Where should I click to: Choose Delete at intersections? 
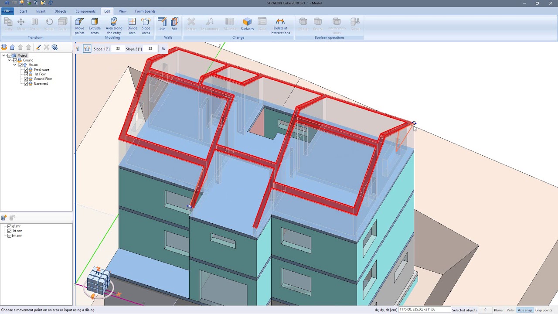tap(280, 26)
